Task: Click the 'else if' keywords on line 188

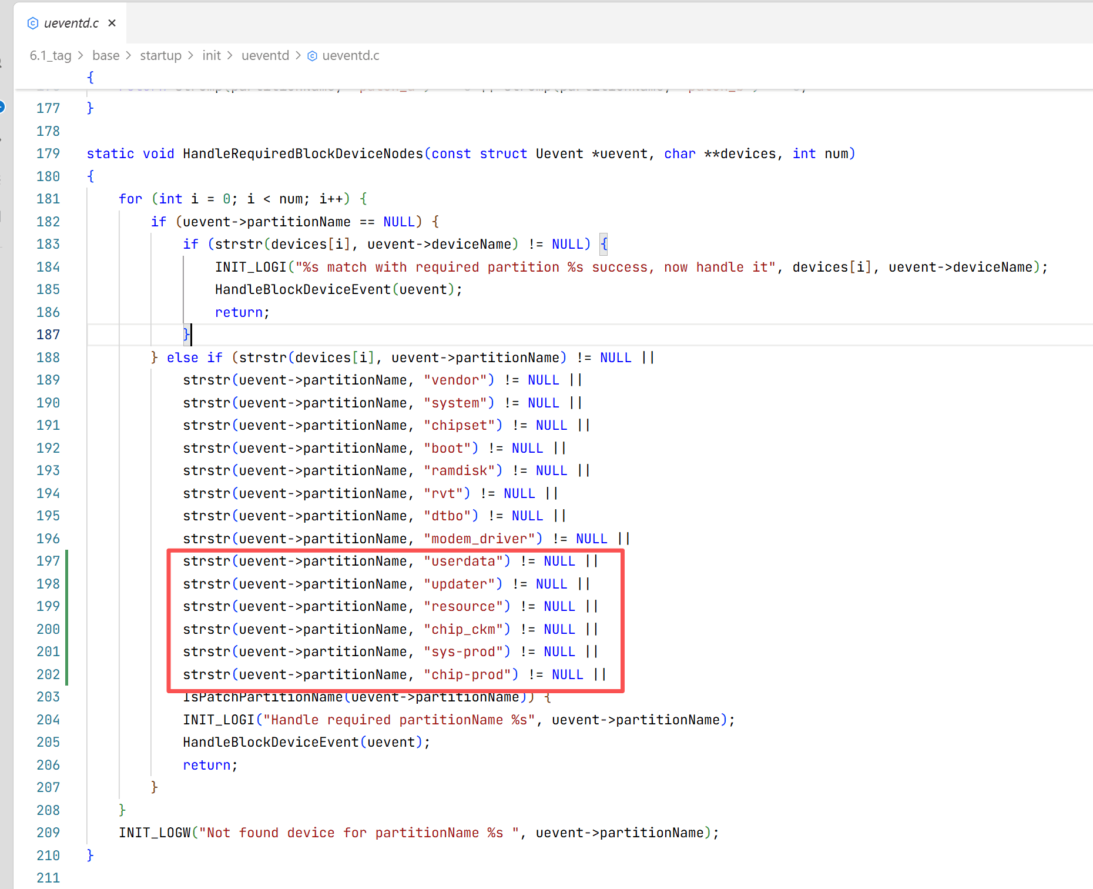Action: pyautogui.click(x=195, y=357)
